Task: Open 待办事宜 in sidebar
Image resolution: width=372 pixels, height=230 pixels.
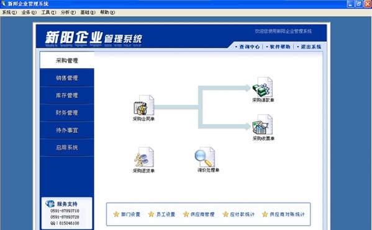Action: tap(67, 130)
